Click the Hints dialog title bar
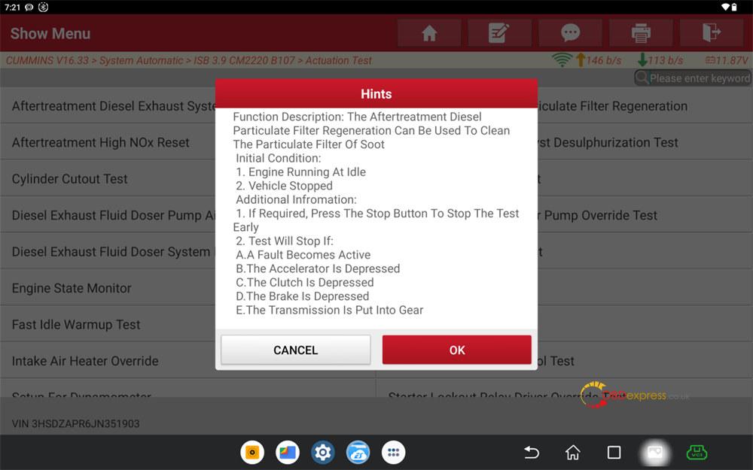Image resolution: width=753 pixels, height=470 pixels. (376, 93)
